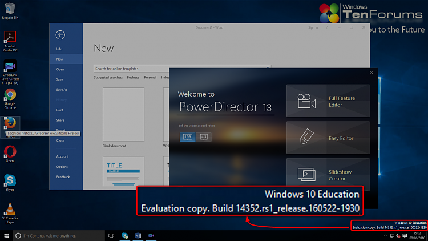This screenshot has width=428, height=241.
Task: Click the back arrow in Word backstage
Action: pyautogui.click(x=60, y=35)
